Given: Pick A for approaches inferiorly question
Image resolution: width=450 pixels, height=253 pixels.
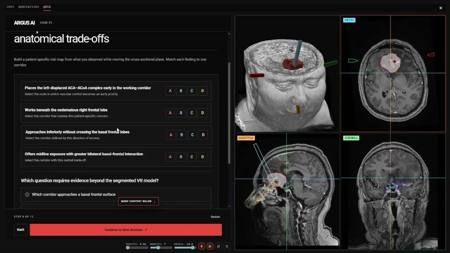Looking at the screenshot, I should pos(171,135).
